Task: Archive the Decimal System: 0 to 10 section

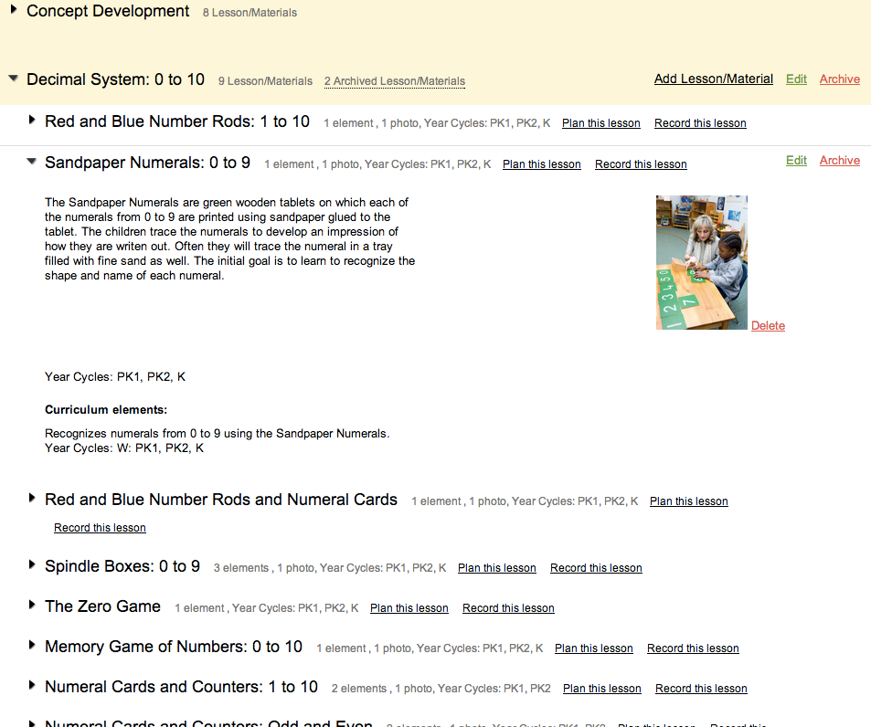Action: click(839, 79)
